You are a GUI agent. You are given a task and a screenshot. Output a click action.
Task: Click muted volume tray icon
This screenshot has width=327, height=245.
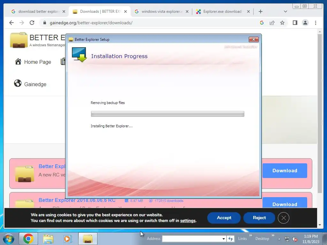point(295,239)
